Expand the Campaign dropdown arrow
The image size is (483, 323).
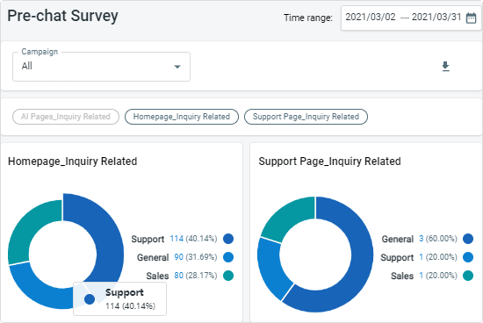(177, 67)
